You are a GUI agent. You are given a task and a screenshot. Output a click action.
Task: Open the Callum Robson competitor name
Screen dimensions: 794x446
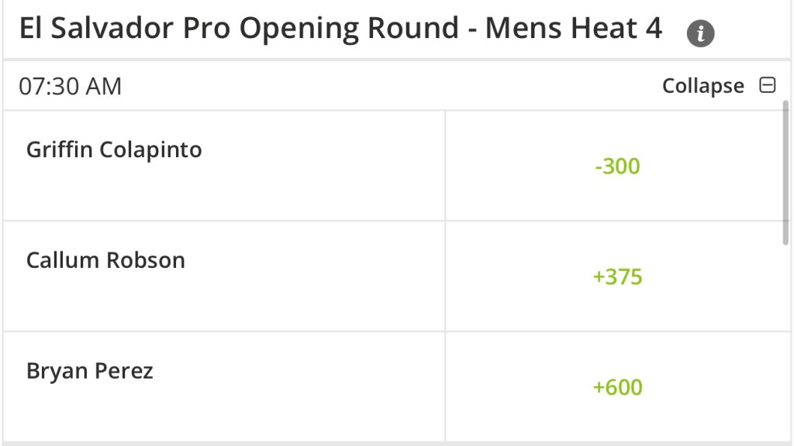click(x=105, y=260)
